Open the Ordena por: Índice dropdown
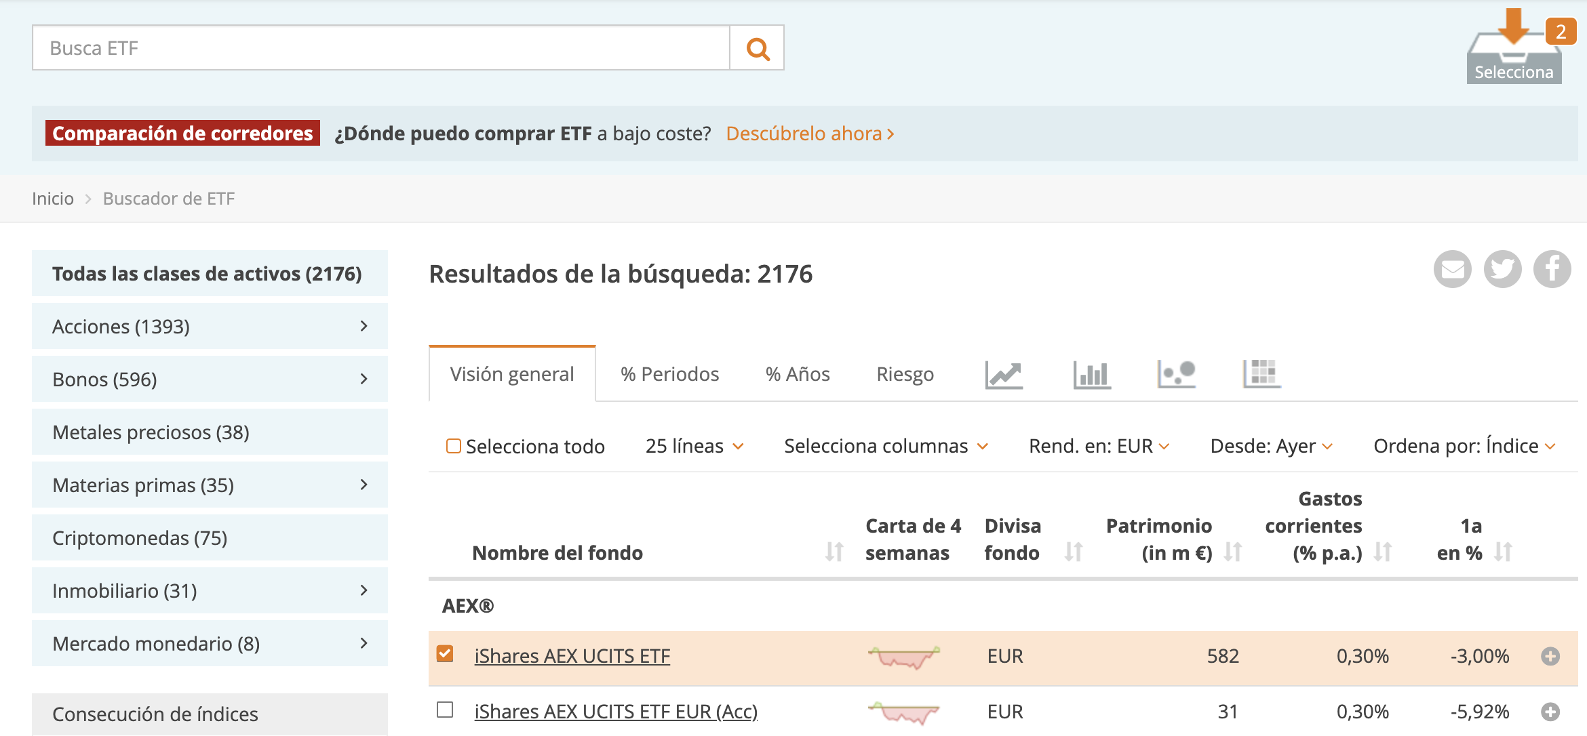The width and height of the screenshot is (1587, 736). tap(1464, 445)
